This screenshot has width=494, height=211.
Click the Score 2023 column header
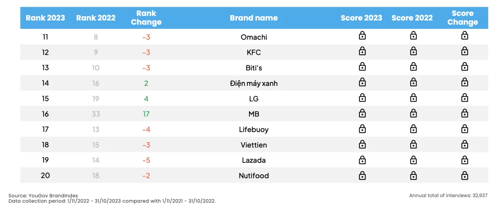point(361,18)
